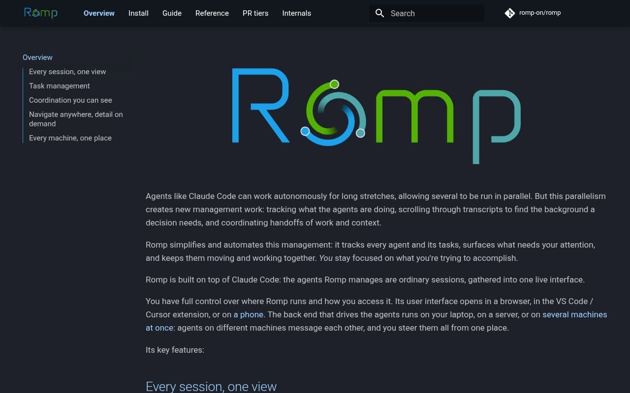Image resolution: width=630 pixels, height=393 pixels.
Task: Click the large Romp banner image
Action: tap(377, 116)
